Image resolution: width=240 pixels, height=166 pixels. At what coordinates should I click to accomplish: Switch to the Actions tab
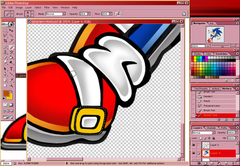click(215, 89)
